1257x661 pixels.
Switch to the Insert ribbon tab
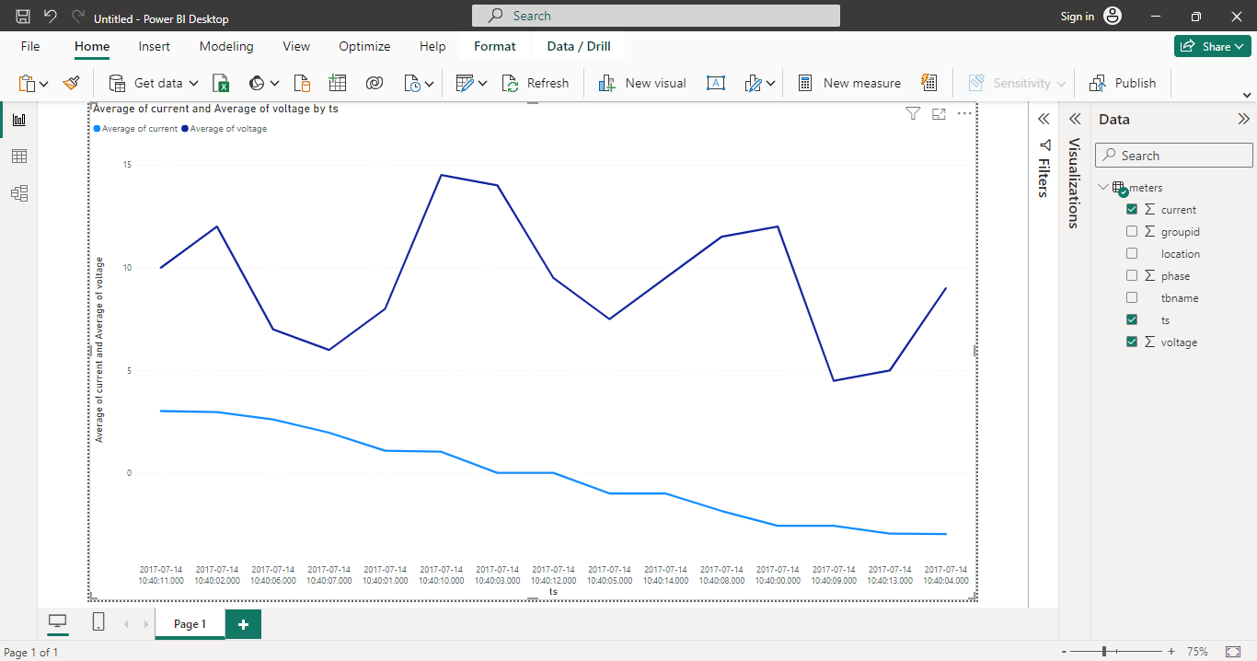tap(154, 46)
